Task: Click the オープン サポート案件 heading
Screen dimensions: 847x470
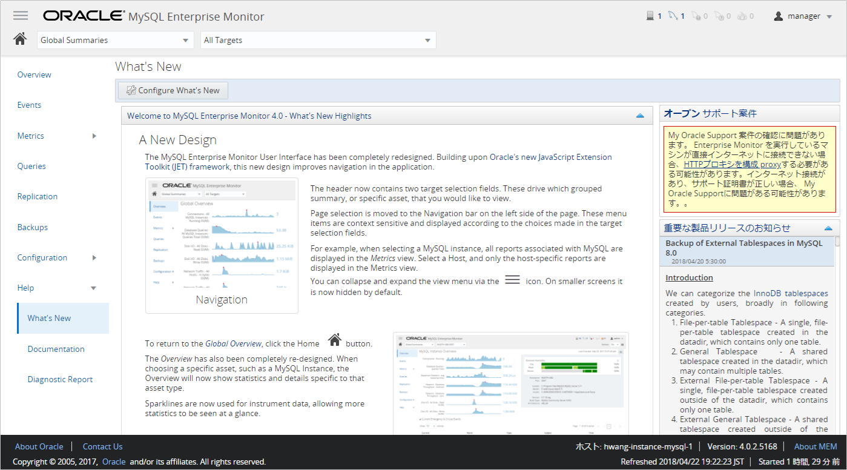Action: tap(710, 113)
